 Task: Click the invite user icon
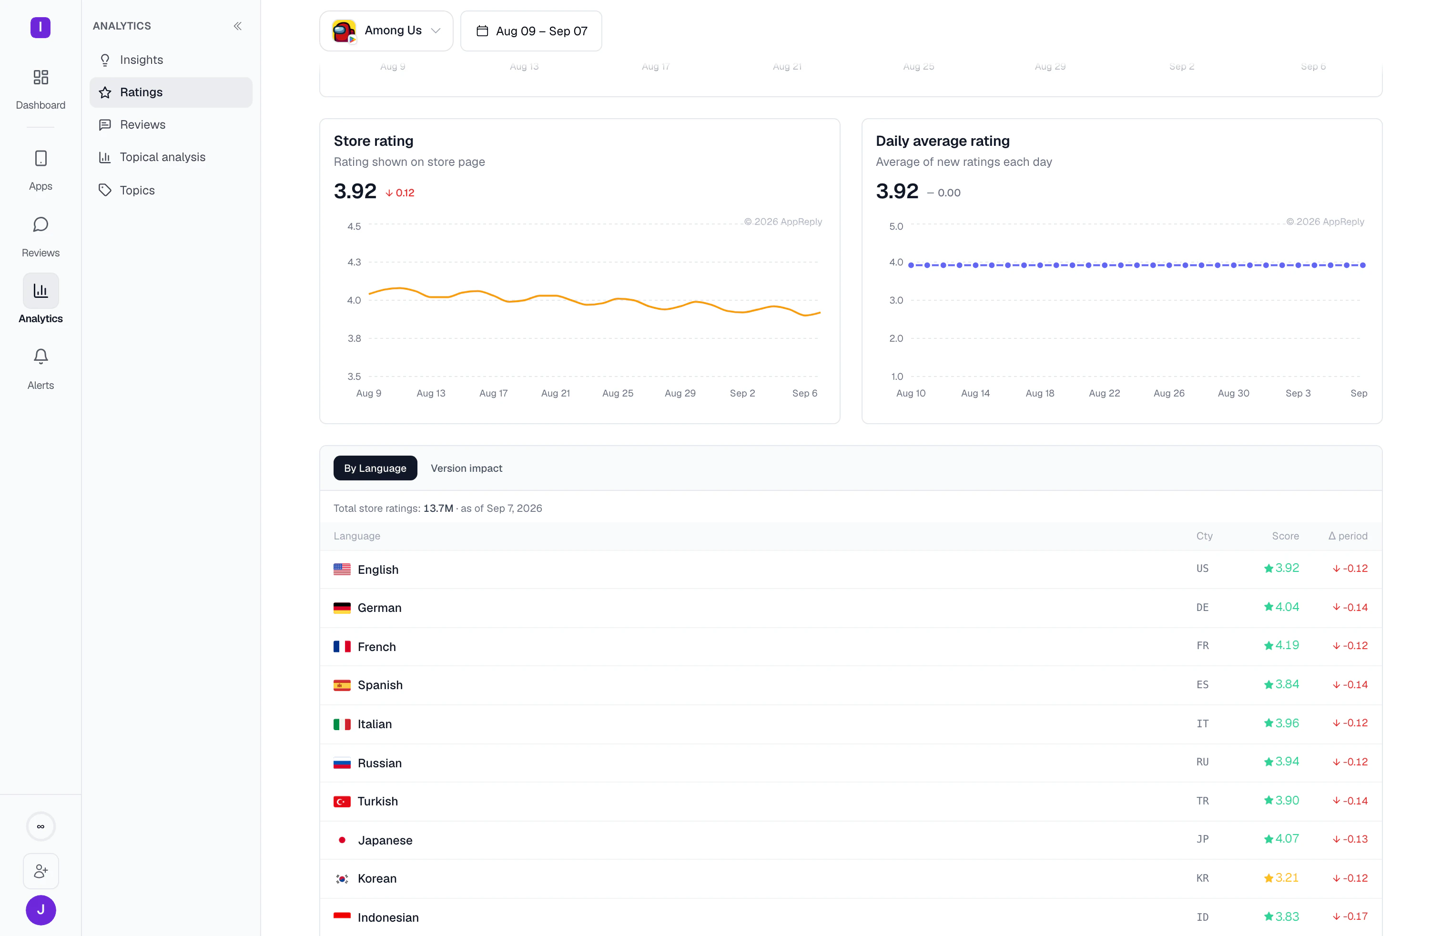tap(41, 871)
